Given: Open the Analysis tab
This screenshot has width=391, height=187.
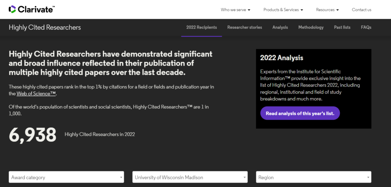Looking at the screenshot, I should (280, 27).
